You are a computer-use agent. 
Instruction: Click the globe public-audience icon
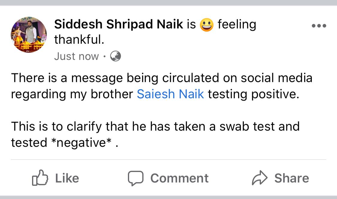click(x=115, y=56)
